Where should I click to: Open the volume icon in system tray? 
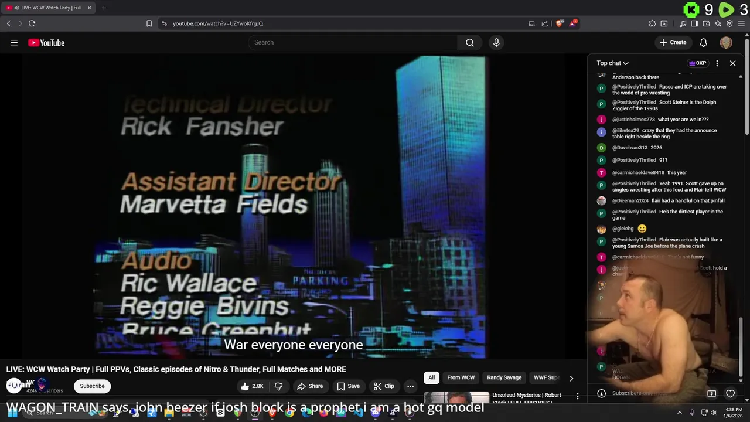[714, 413]
